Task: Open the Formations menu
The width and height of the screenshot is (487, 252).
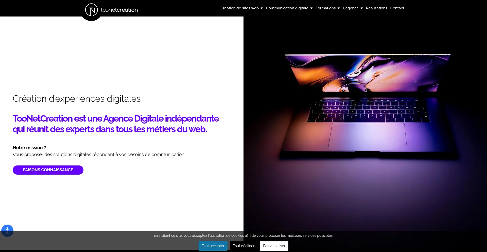Action: pyautogui.click(x=325, y=8)
